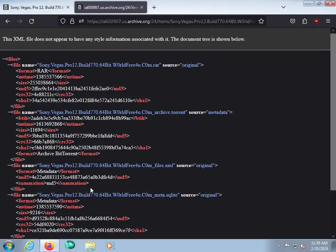Click the sha1 value 34a542439e534cfe82e012fd84e572a241d6110e
The height and width of the screenshot is (252, 336).
point(82,100)
